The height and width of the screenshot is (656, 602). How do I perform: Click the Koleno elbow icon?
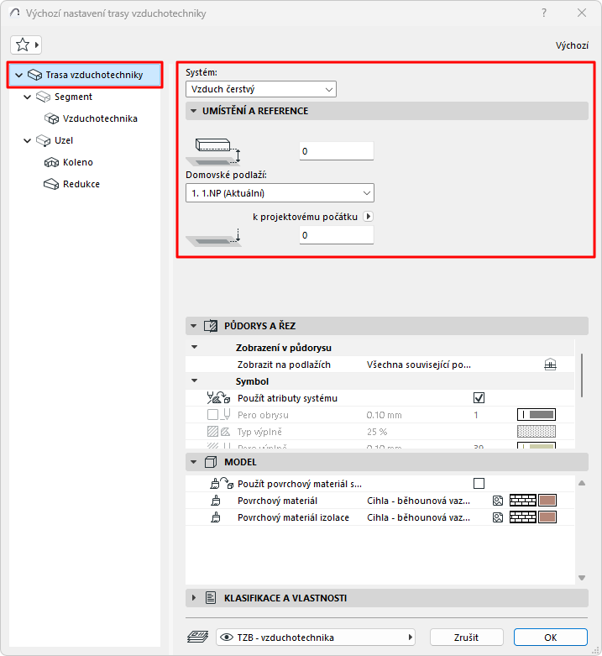click(x=51, y=162)
